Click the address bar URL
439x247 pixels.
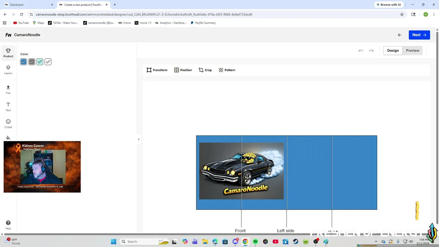click(144, 14)
